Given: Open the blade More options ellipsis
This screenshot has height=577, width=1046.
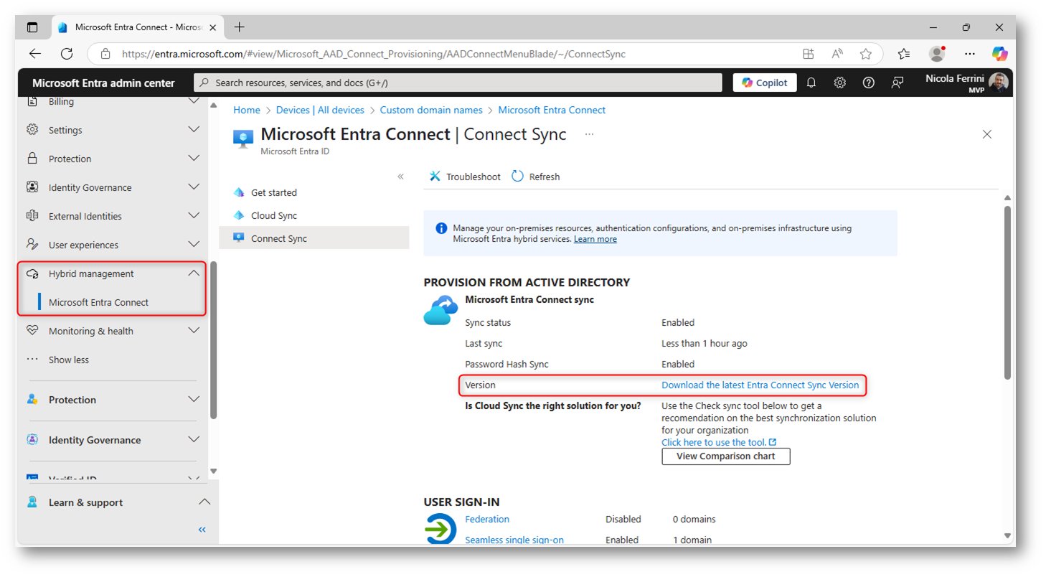Looking at the screenshot, I should (589, 134).
